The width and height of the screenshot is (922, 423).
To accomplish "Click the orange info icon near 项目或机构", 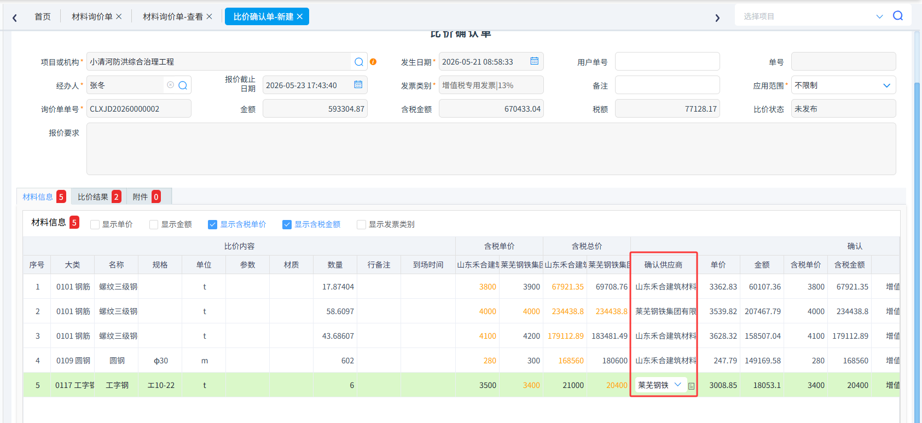I will pyautogui.click(x=373, y=62).
